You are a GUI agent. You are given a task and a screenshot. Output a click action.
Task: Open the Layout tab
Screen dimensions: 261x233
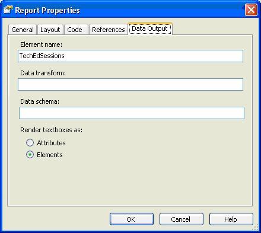[x=50, y=30]
